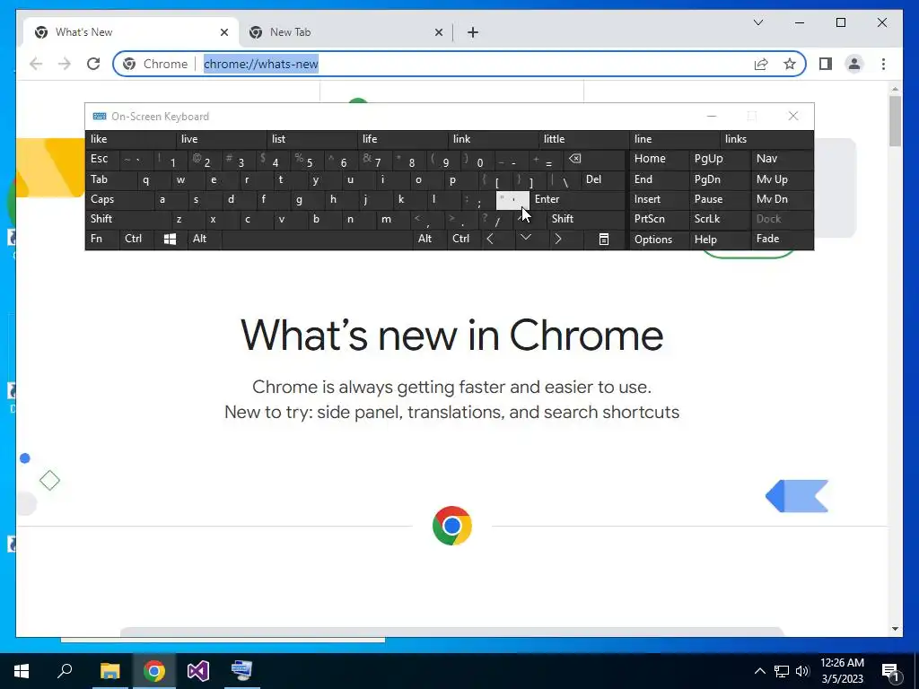Viewport: 919px width, 689px height.
Task: Tap the Windows logo key on On-Screen Keyboard
Action: tap(170, 239)
